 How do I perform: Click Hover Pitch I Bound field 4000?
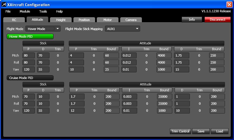(x=164, y=55)
